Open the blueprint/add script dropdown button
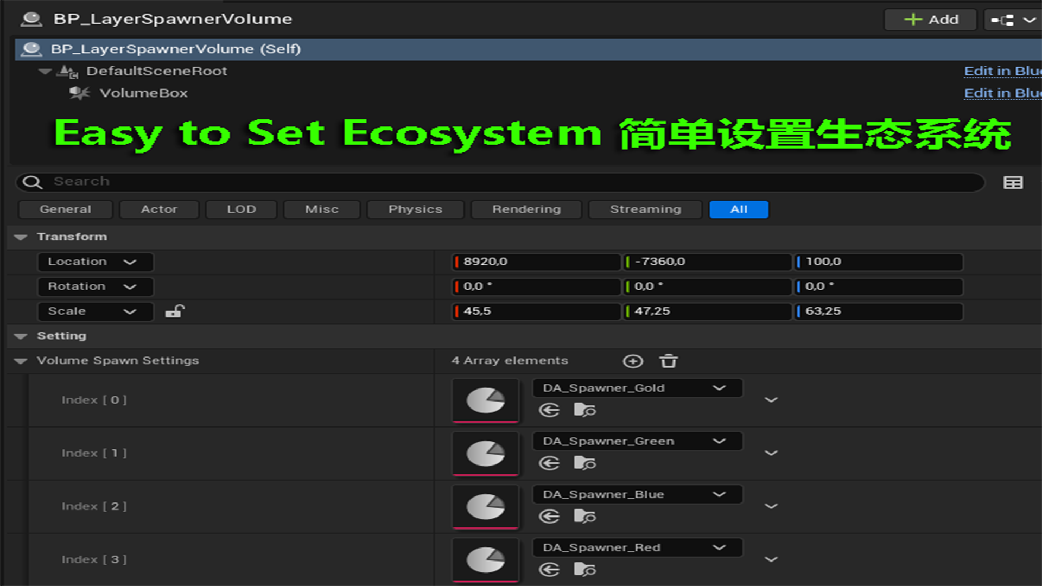Screen dimensions: 1042x586 (x=1013, y=20)
